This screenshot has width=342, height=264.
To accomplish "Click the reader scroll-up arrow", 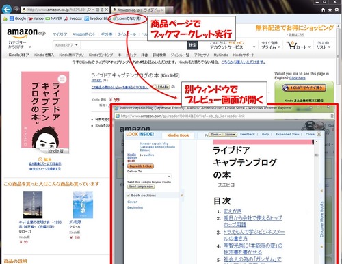I will tap(316, 142).
